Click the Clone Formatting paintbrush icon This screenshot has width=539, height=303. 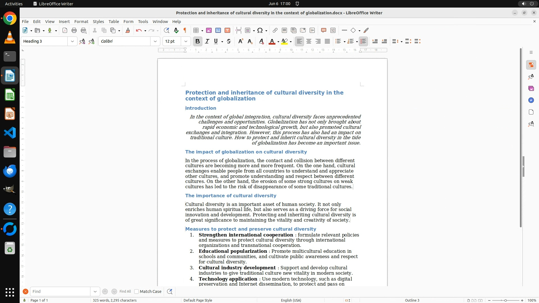point(128,30)
